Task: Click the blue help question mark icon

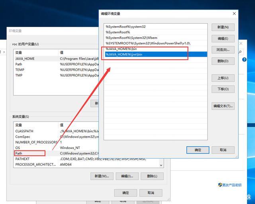Action: point(244,60)
